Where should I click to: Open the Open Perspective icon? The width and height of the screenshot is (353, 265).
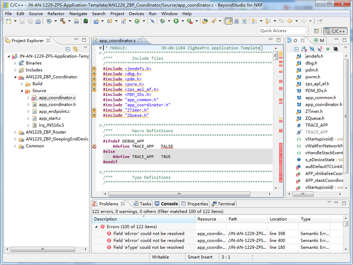click(x=317, y=31)
